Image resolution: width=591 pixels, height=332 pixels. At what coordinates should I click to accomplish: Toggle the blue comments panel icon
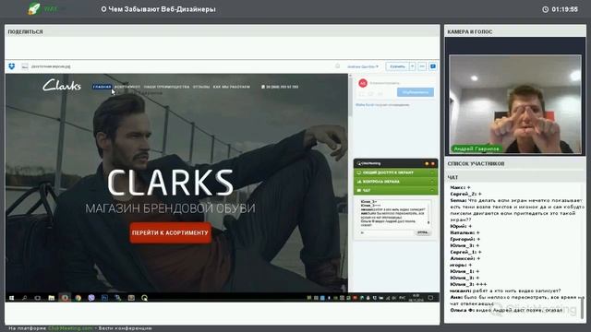(433, 66)
